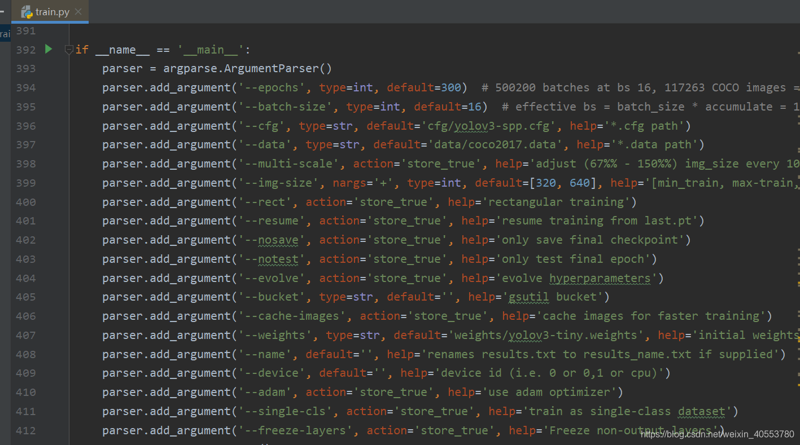Screen dimensions: 800x445
Task: Click 'only test final epoch' help text
Action: [572, 259]
